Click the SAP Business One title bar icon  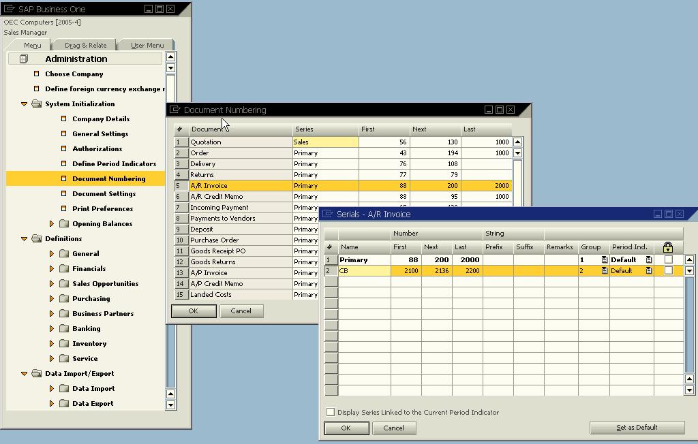pos(9,9)
